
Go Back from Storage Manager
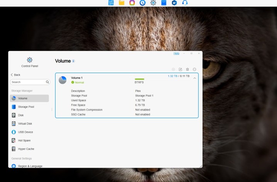pos(15,75)
